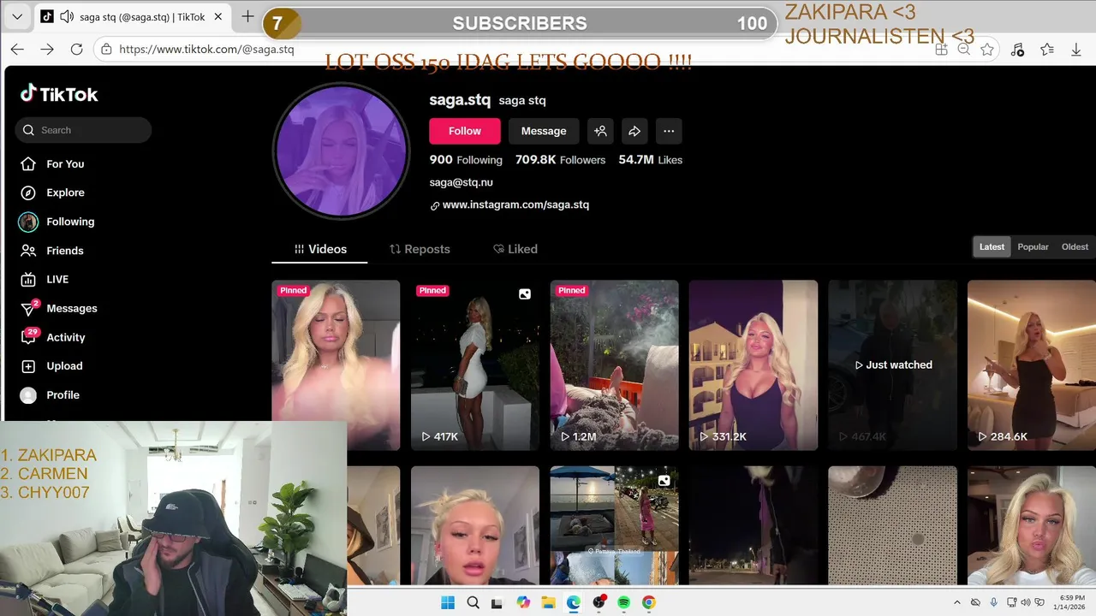Click the add-friend icon next to Message
The image size is (1096, 616).
600,131
